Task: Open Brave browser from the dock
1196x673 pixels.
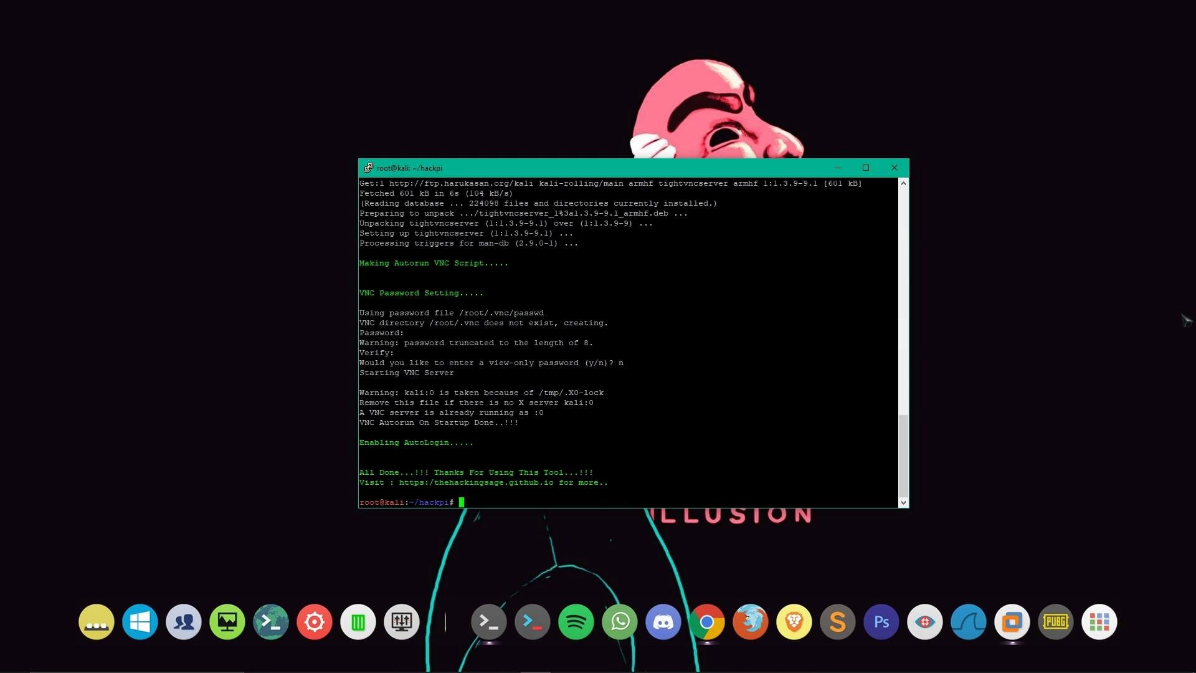Action: (x=794, y=622)
